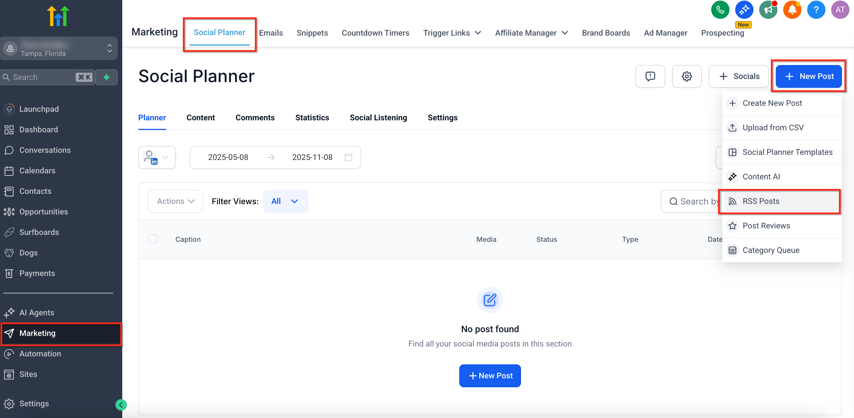Expand the LinkedIn account selector dropdown

tap(157, 157)
